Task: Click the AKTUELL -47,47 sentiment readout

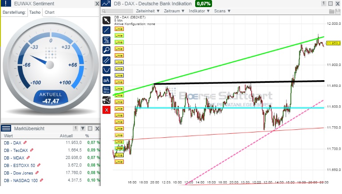Action: (51, 98)
